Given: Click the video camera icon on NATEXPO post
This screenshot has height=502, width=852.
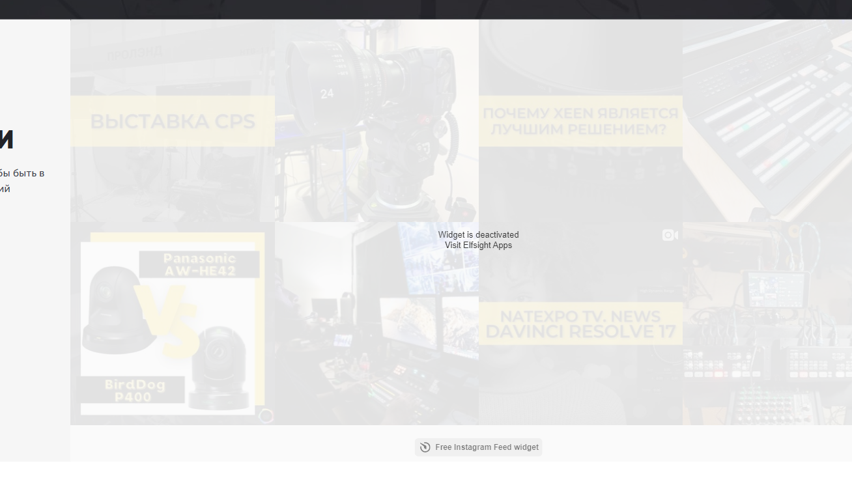Looking at the screenshot, I should 670,235.
